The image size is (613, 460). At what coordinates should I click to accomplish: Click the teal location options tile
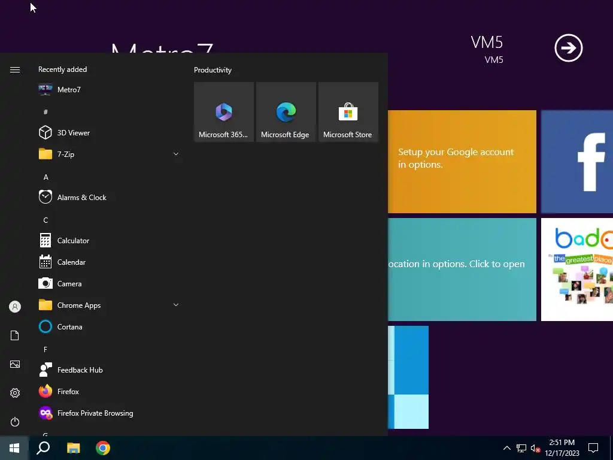point(462,270)
